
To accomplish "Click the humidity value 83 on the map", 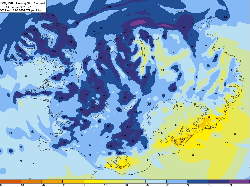I will (x=10, y=133).
